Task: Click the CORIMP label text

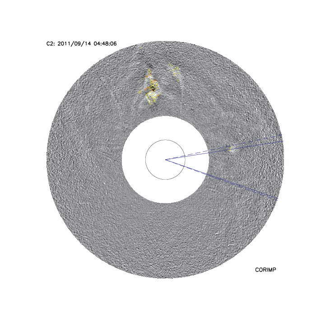Action: (x=265, y=270)
